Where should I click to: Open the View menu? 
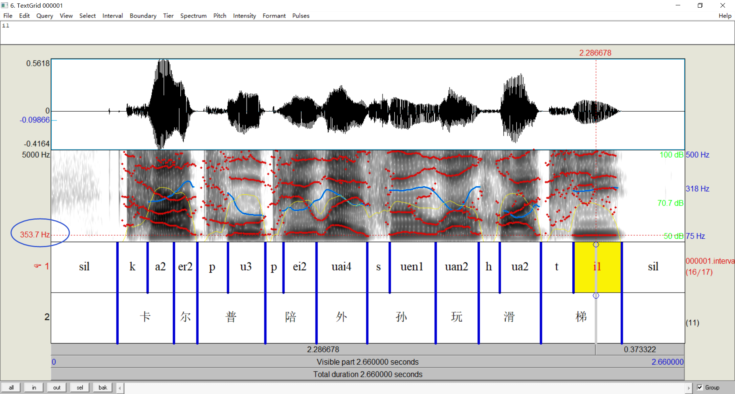coord(66,16)
